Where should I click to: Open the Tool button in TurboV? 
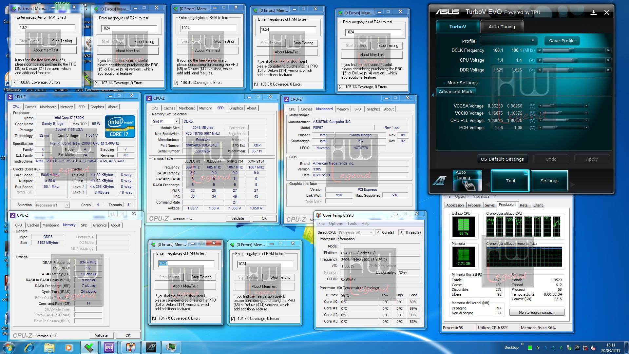tap(510, 181)
